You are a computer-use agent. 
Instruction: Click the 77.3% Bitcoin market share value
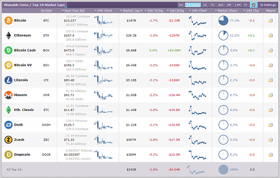tap(234, 21)
